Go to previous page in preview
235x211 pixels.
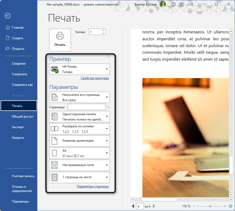(133, 206)
